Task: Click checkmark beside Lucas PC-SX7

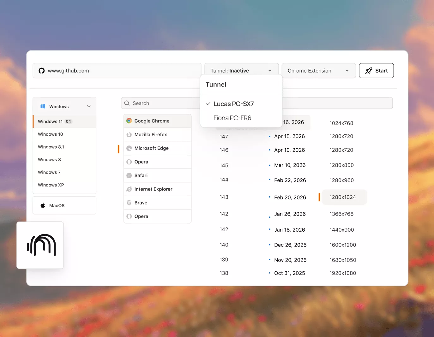Action: pyautogui.click(x=208, y=104)
